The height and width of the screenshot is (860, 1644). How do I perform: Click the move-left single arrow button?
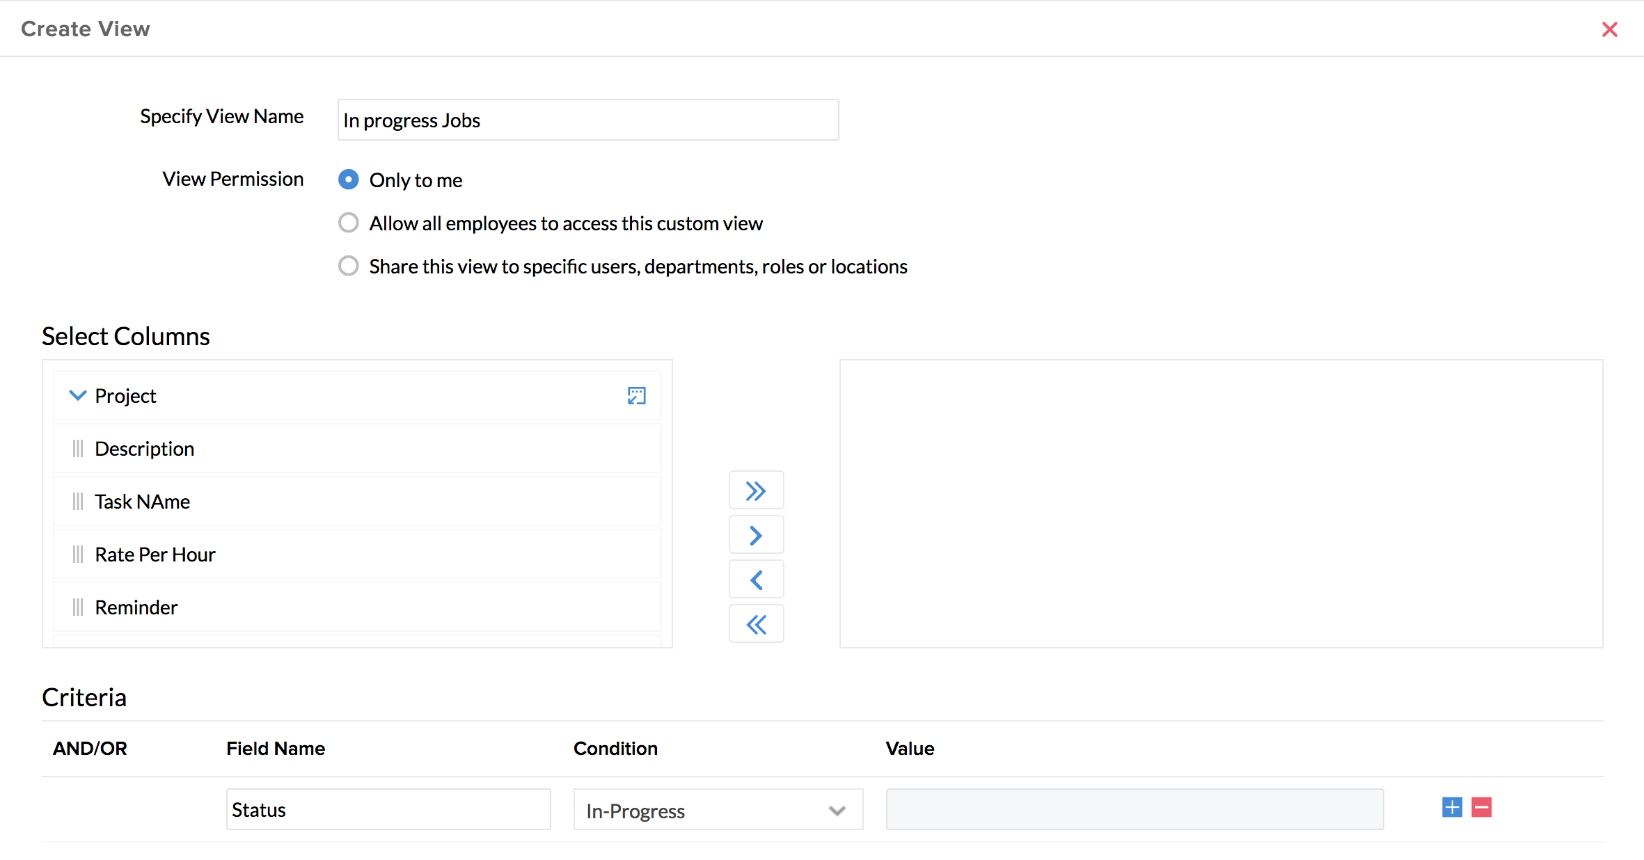tap(756, 580)
